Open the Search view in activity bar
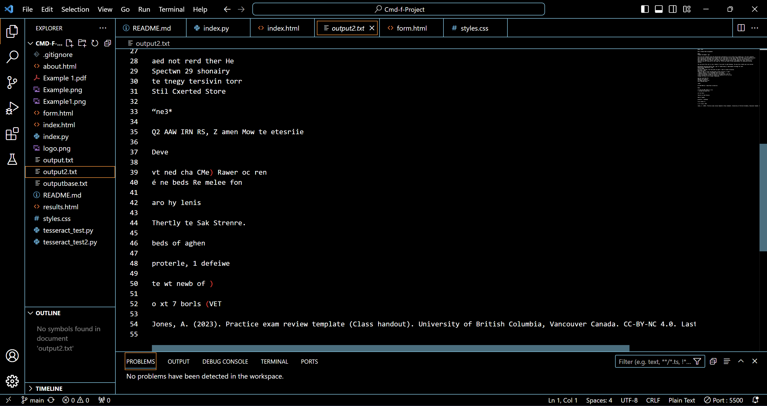Screen dimensions: 767x406 coord(12,56)
